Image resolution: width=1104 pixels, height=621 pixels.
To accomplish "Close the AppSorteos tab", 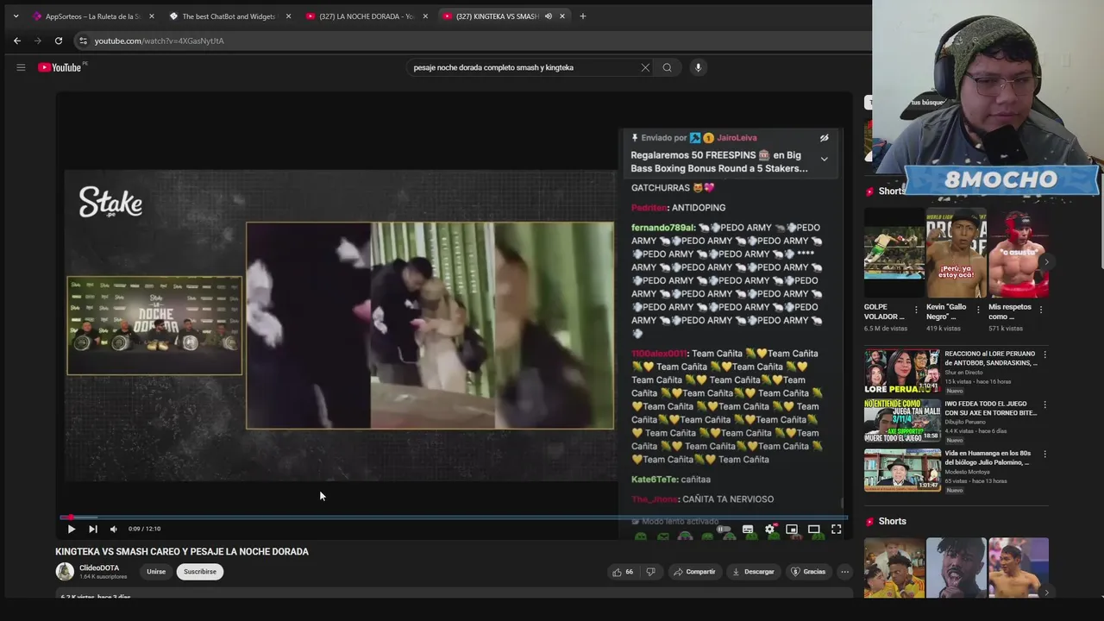I will coord(151,16).
